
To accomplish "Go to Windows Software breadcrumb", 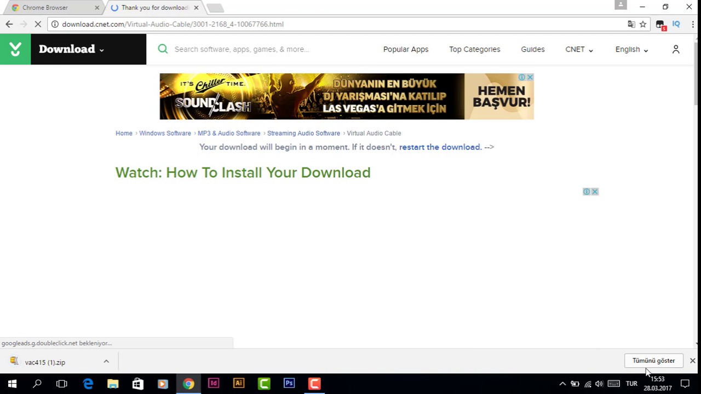I will 165,133.
